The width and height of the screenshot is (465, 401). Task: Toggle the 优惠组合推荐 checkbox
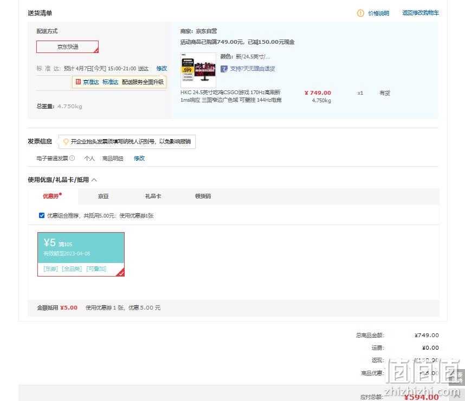click(x=42, y=215)
